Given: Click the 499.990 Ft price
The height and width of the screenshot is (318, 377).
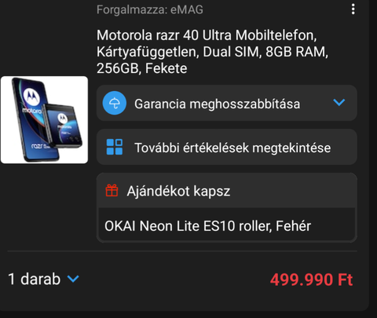Looking at the screenshot, I should coord(311,280).
